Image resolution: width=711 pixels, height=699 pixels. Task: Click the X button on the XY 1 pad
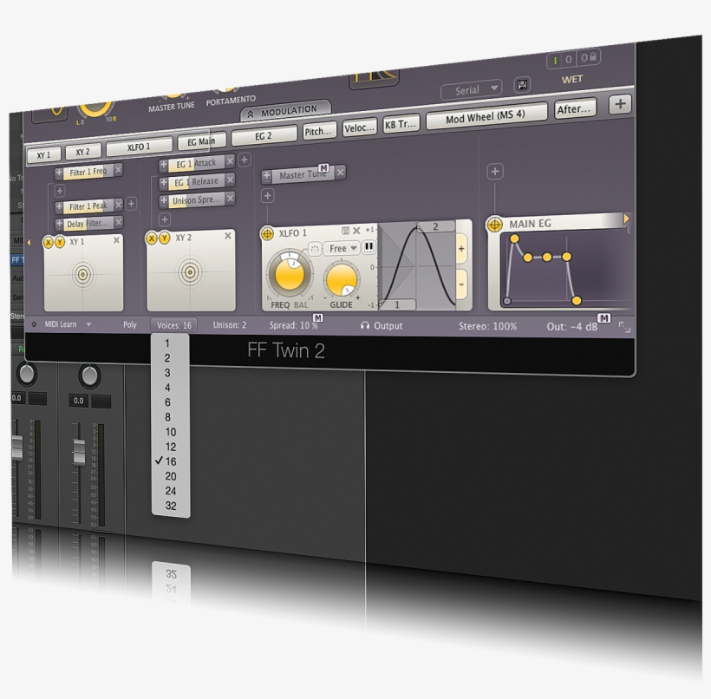[48, 243]
